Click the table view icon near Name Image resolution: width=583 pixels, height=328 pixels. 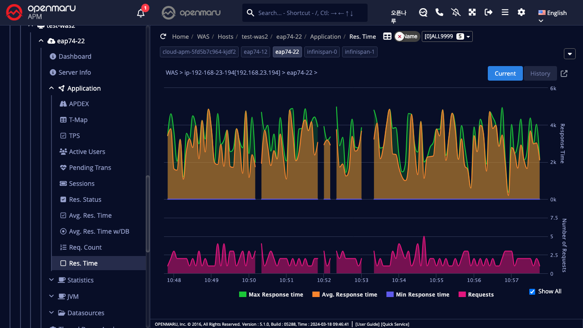tap(387, 36)
